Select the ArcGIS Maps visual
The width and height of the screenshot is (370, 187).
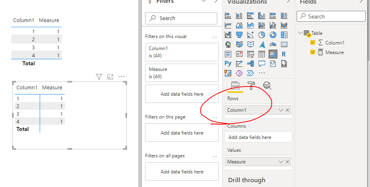coord(228,73)
